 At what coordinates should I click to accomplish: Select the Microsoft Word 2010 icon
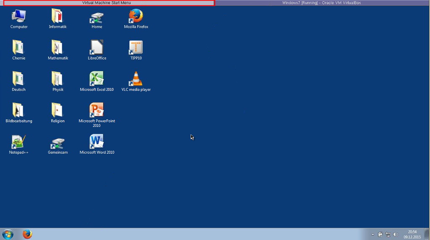coord(97,142)
